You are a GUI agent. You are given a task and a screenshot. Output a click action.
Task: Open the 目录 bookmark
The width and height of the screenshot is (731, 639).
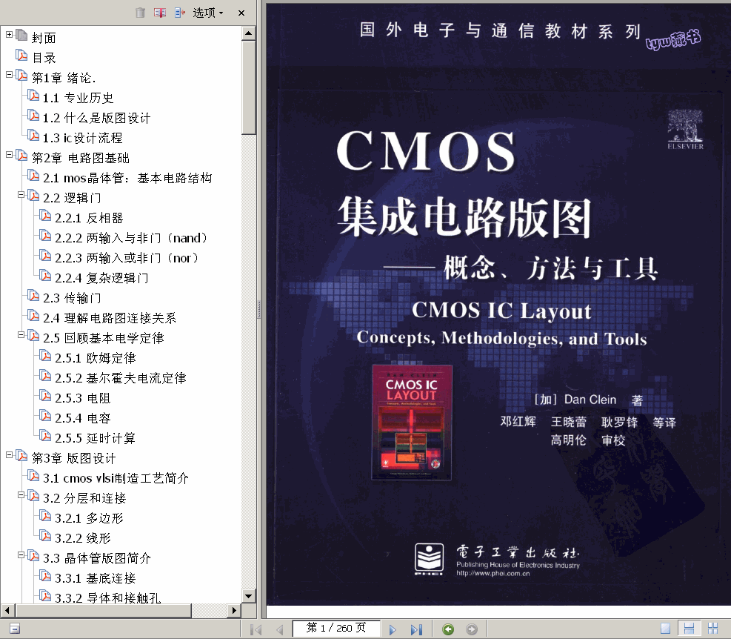point(44,58)
